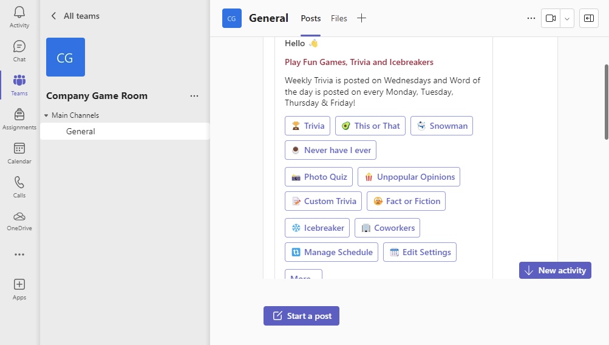Show more apps ellipsis in sidebar

pyautogui.click(x=19, y=254)
